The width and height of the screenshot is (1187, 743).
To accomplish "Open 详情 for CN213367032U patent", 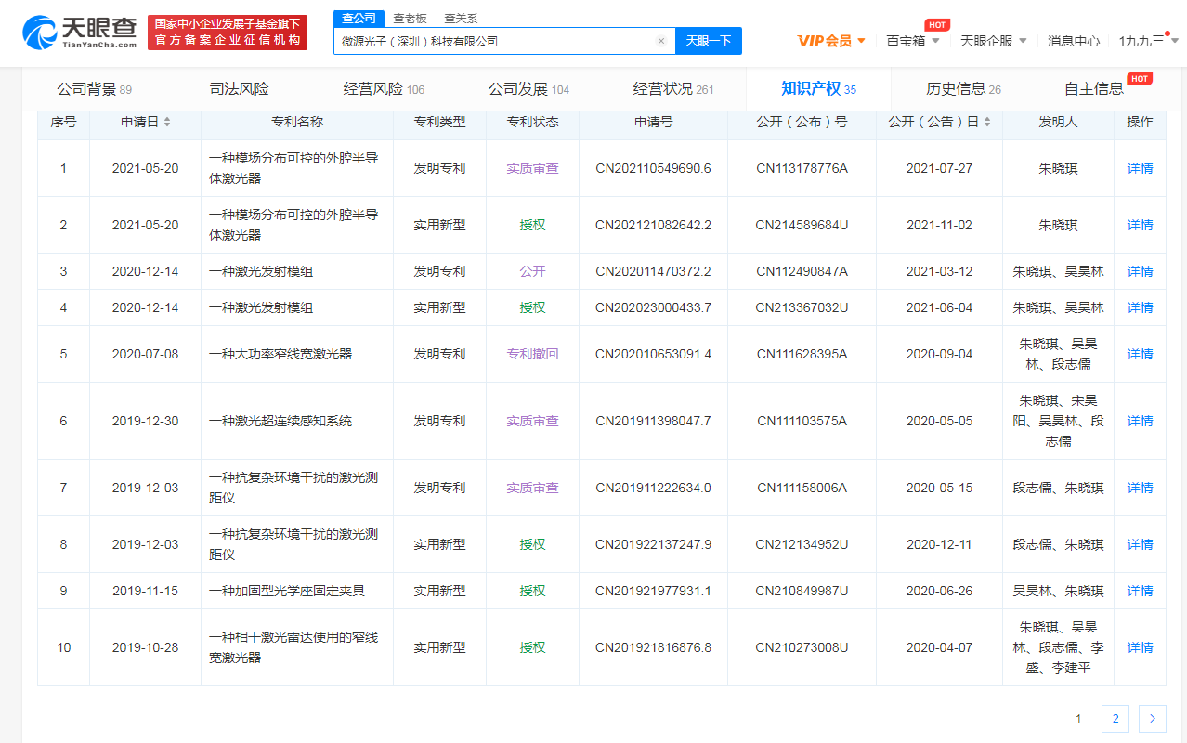I will click(x=1140, y=307).
